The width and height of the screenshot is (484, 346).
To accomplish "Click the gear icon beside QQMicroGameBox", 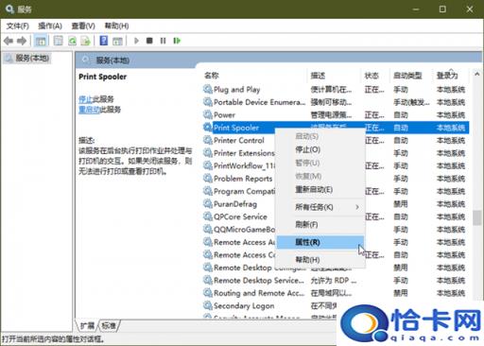I will point(208,229).
